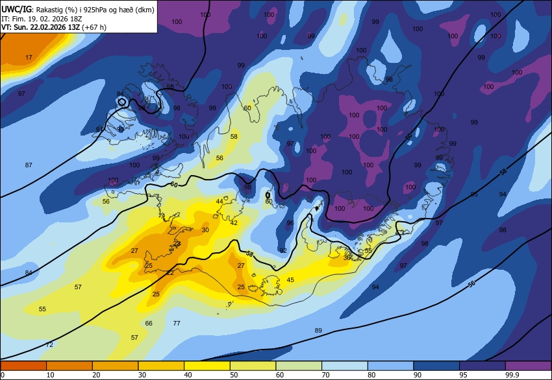Select the 90–95 medium blue legend swatch
Image resolution: width=552 pixels, height=380 pixels.
436,366
